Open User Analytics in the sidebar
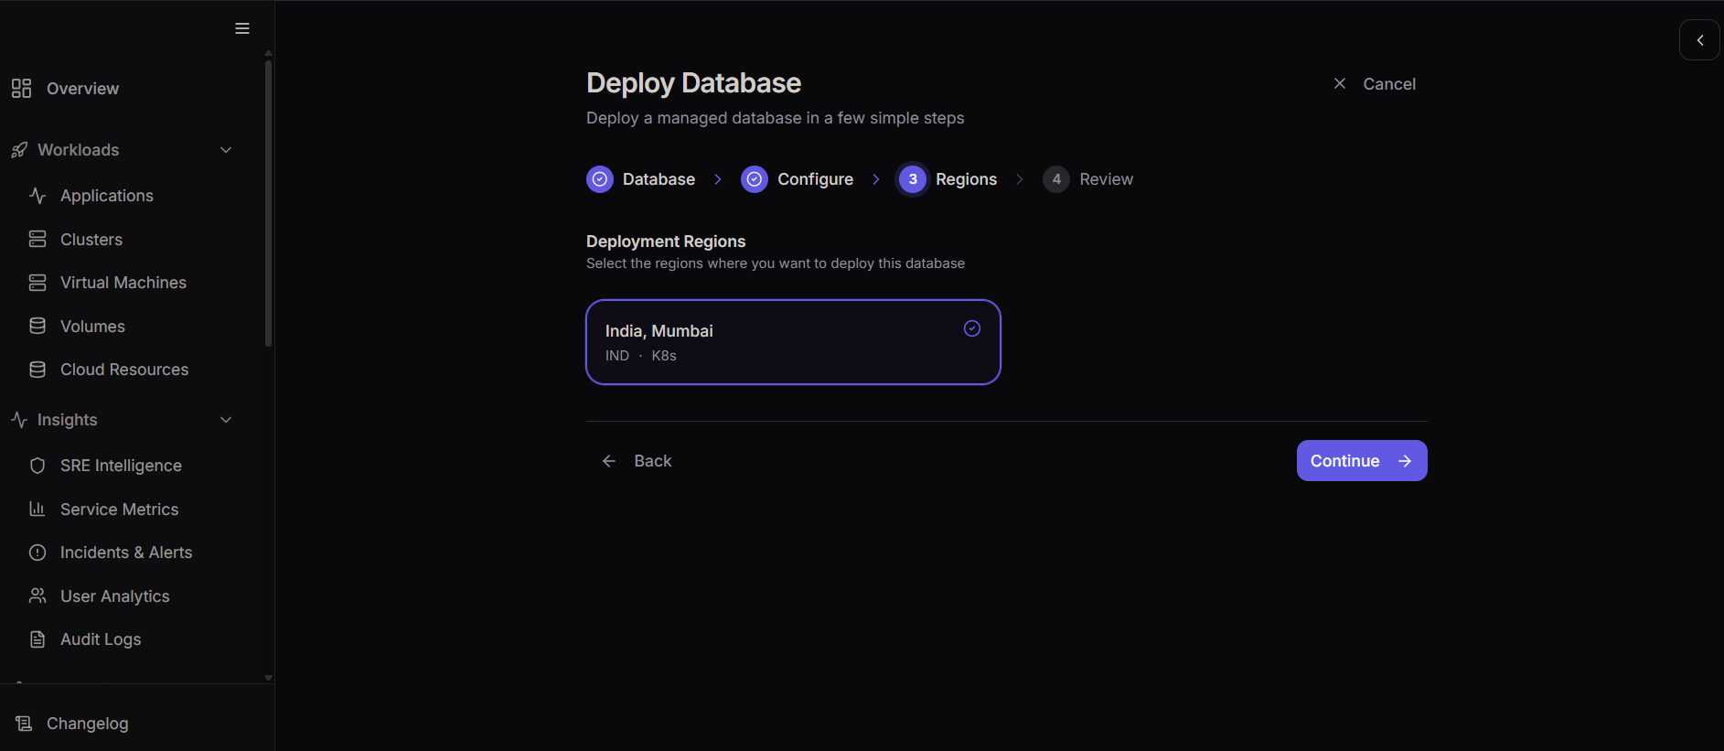 115,596
